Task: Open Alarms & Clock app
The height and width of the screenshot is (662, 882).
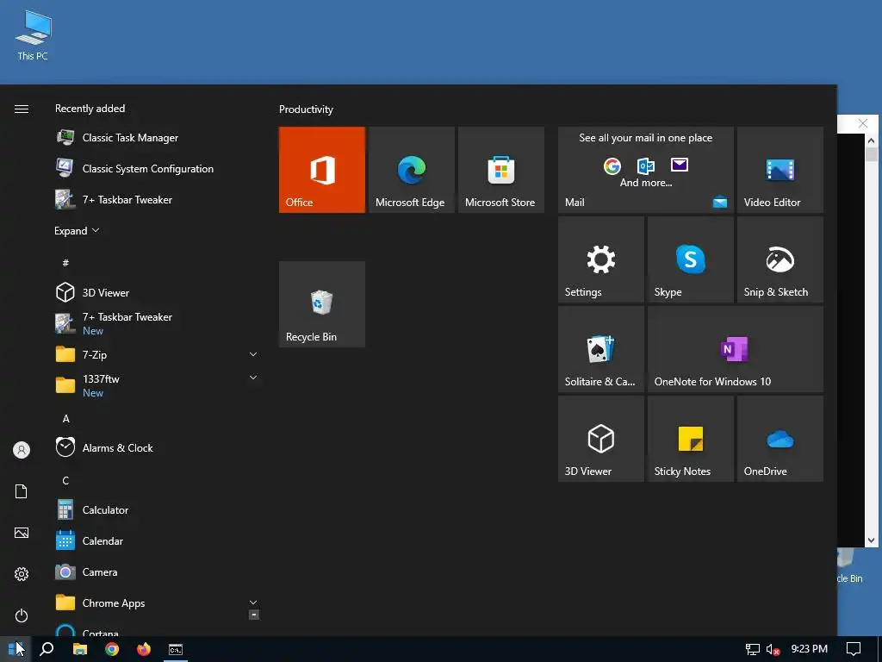Action: (157, 448)
